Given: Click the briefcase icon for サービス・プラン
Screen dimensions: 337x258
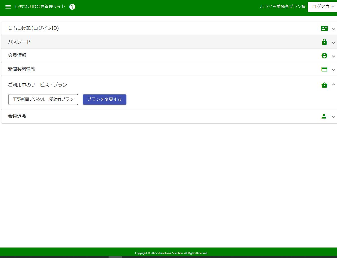Looking at the screenshot, I should point(324,85).
